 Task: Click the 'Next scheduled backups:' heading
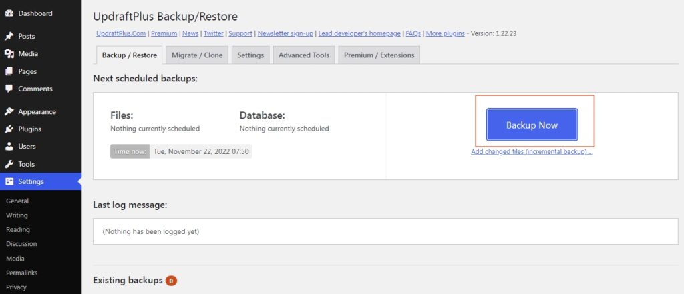(145, 79)
